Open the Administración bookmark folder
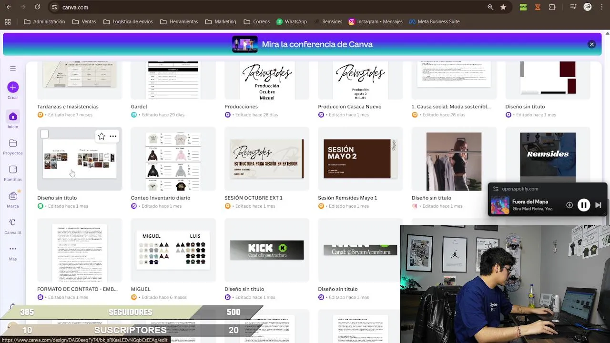This screenshot has height=343, width=610. click(x=44, y=21)
